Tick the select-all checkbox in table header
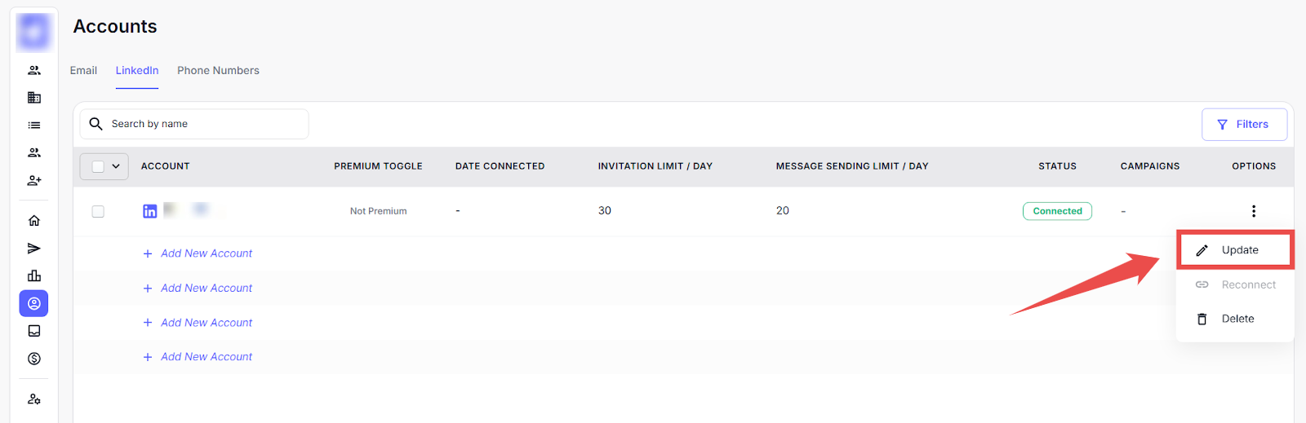Screen dimensions: 1306x423 click(98, 166)
